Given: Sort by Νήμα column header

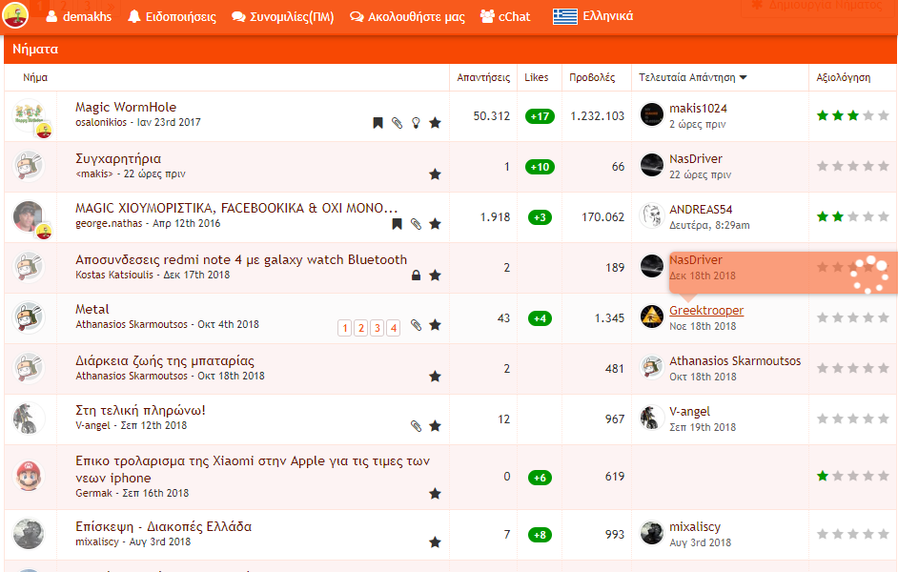Looking at the screenshot, I should pyautogui.click(x=35, y=77).
